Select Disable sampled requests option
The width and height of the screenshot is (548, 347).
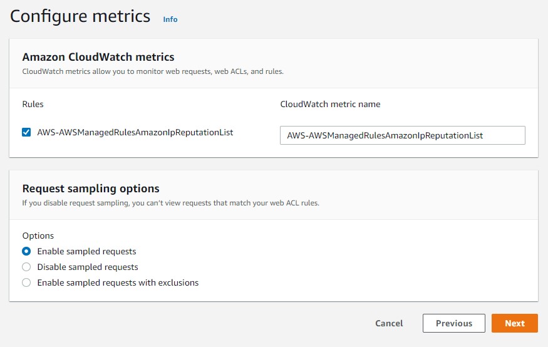pos(26,267)
